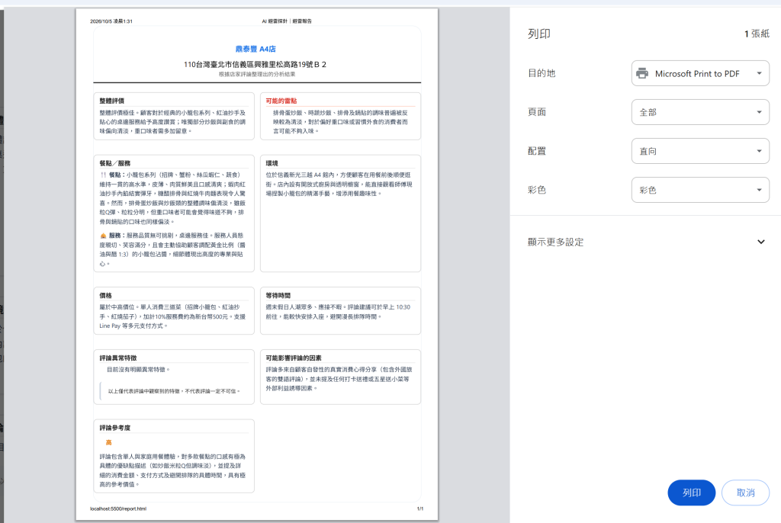Click the 環境 card in preview
Screen dimensions: 781x523
tap(340, 213)
